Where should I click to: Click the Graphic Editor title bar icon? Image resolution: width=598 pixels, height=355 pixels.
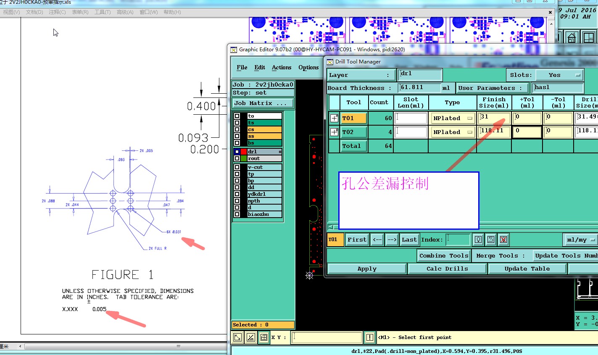pyautogui.click(x=234, y=50)
